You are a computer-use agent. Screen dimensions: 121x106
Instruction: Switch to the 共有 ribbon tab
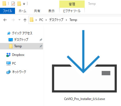coord(37,11)
